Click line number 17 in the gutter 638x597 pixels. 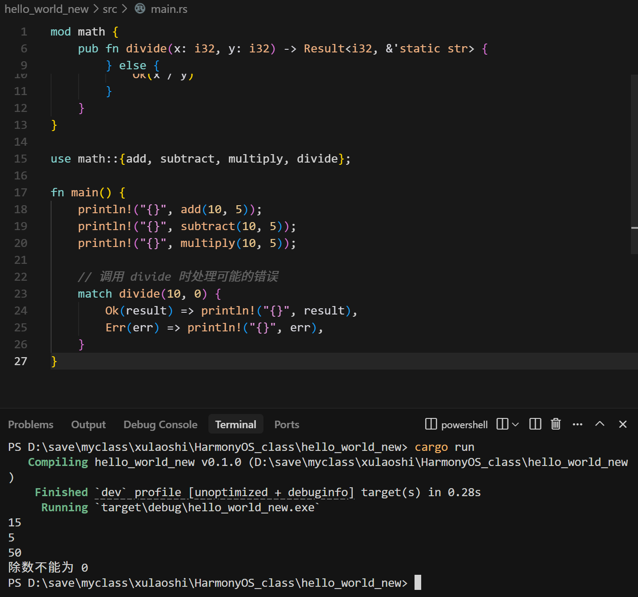click(20, 192)
